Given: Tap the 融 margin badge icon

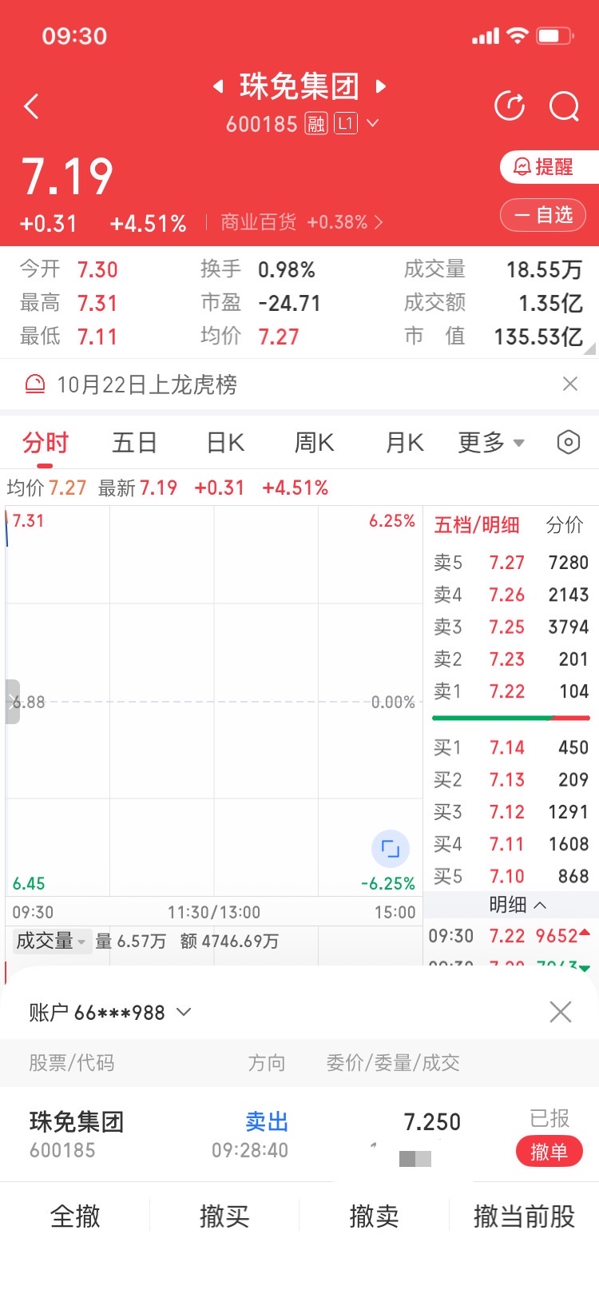Looking at the screenshot, I should [316, 124].
